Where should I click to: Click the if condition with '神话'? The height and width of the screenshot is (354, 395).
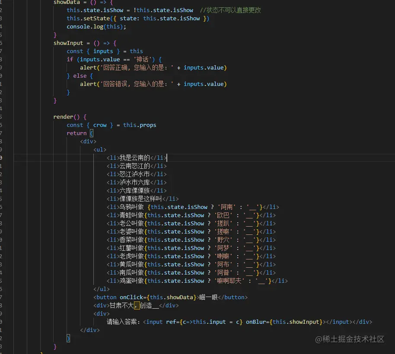[114, 60]
